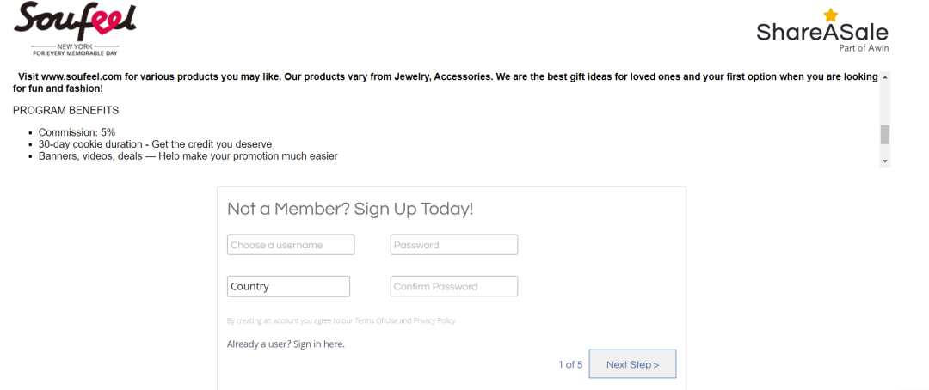Click the PROGRAM BENEFITS heading

65,111
